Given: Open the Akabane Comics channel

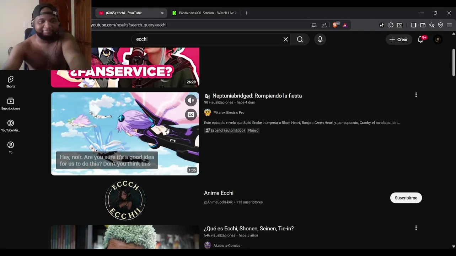Looking at the screenshot, I should click(x=227, y=245).
